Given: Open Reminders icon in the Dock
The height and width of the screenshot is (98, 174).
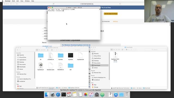Looking at the screenshot, I should 80,94.
